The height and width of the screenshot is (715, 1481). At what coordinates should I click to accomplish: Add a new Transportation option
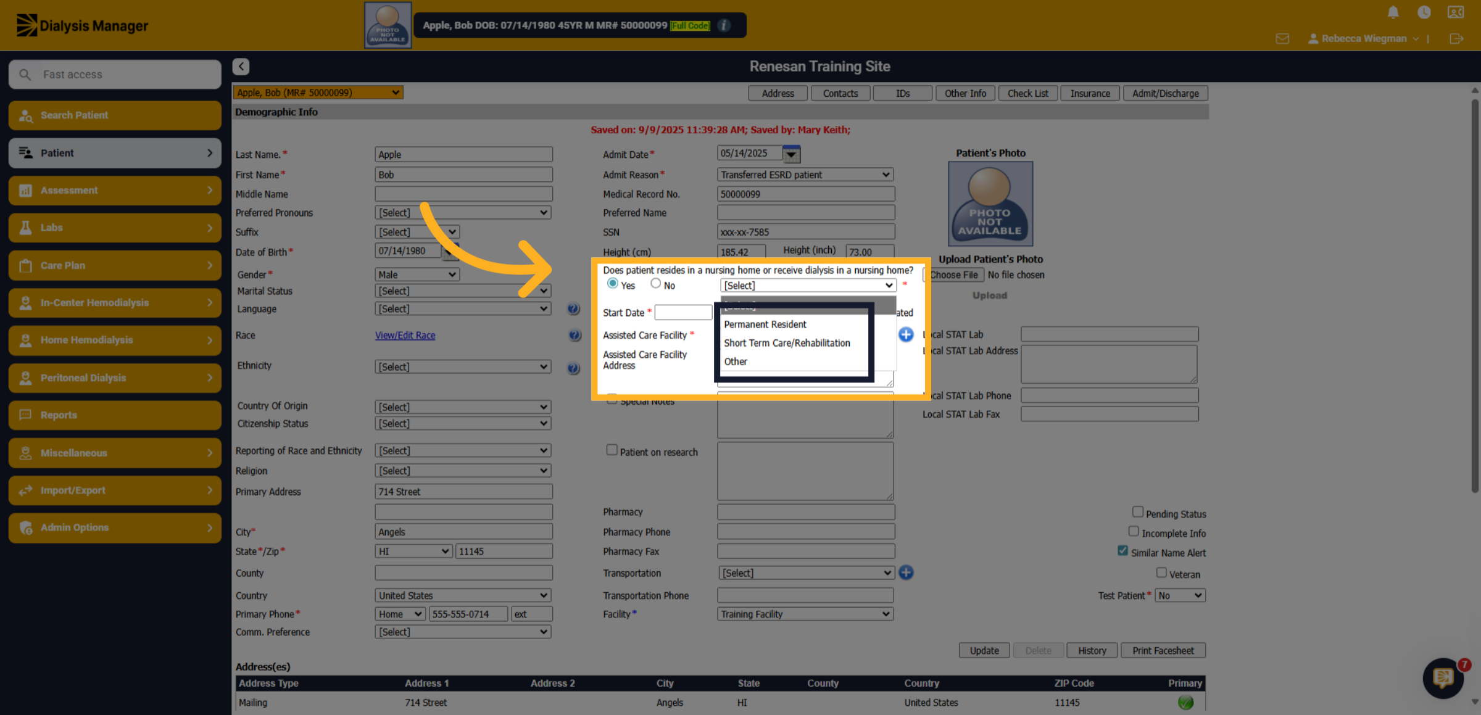906,572
